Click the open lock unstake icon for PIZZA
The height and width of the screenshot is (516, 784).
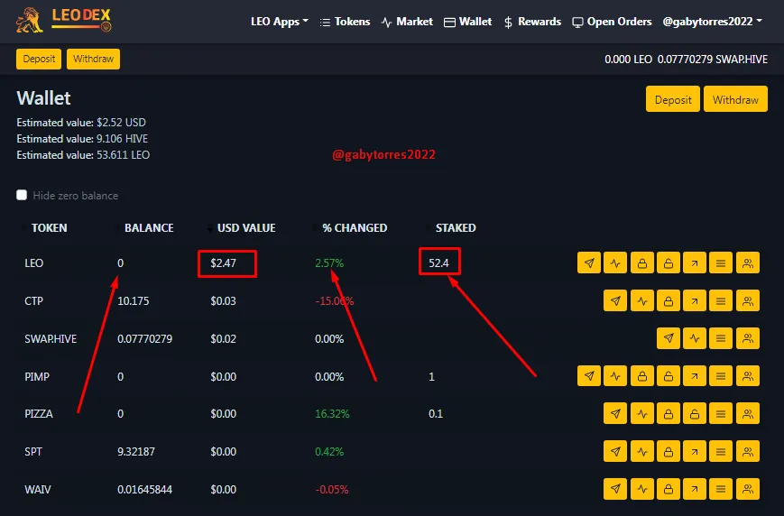695,413
